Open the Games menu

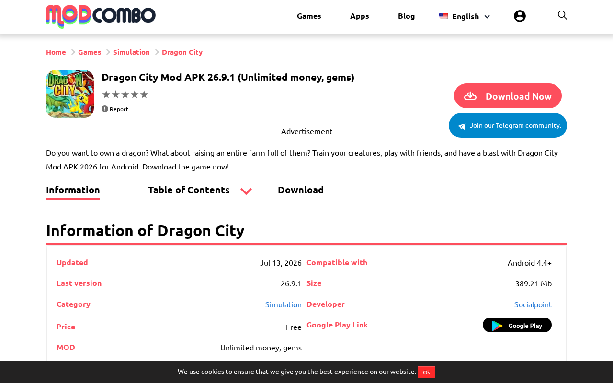(309, 16)
